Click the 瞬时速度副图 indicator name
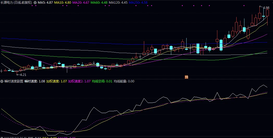The height and width of the screenshot is (138, 273). (14, 81)
